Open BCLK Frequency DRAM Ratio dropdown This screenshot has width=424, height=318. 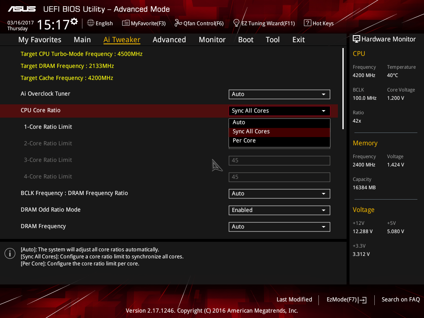(279, 194)
